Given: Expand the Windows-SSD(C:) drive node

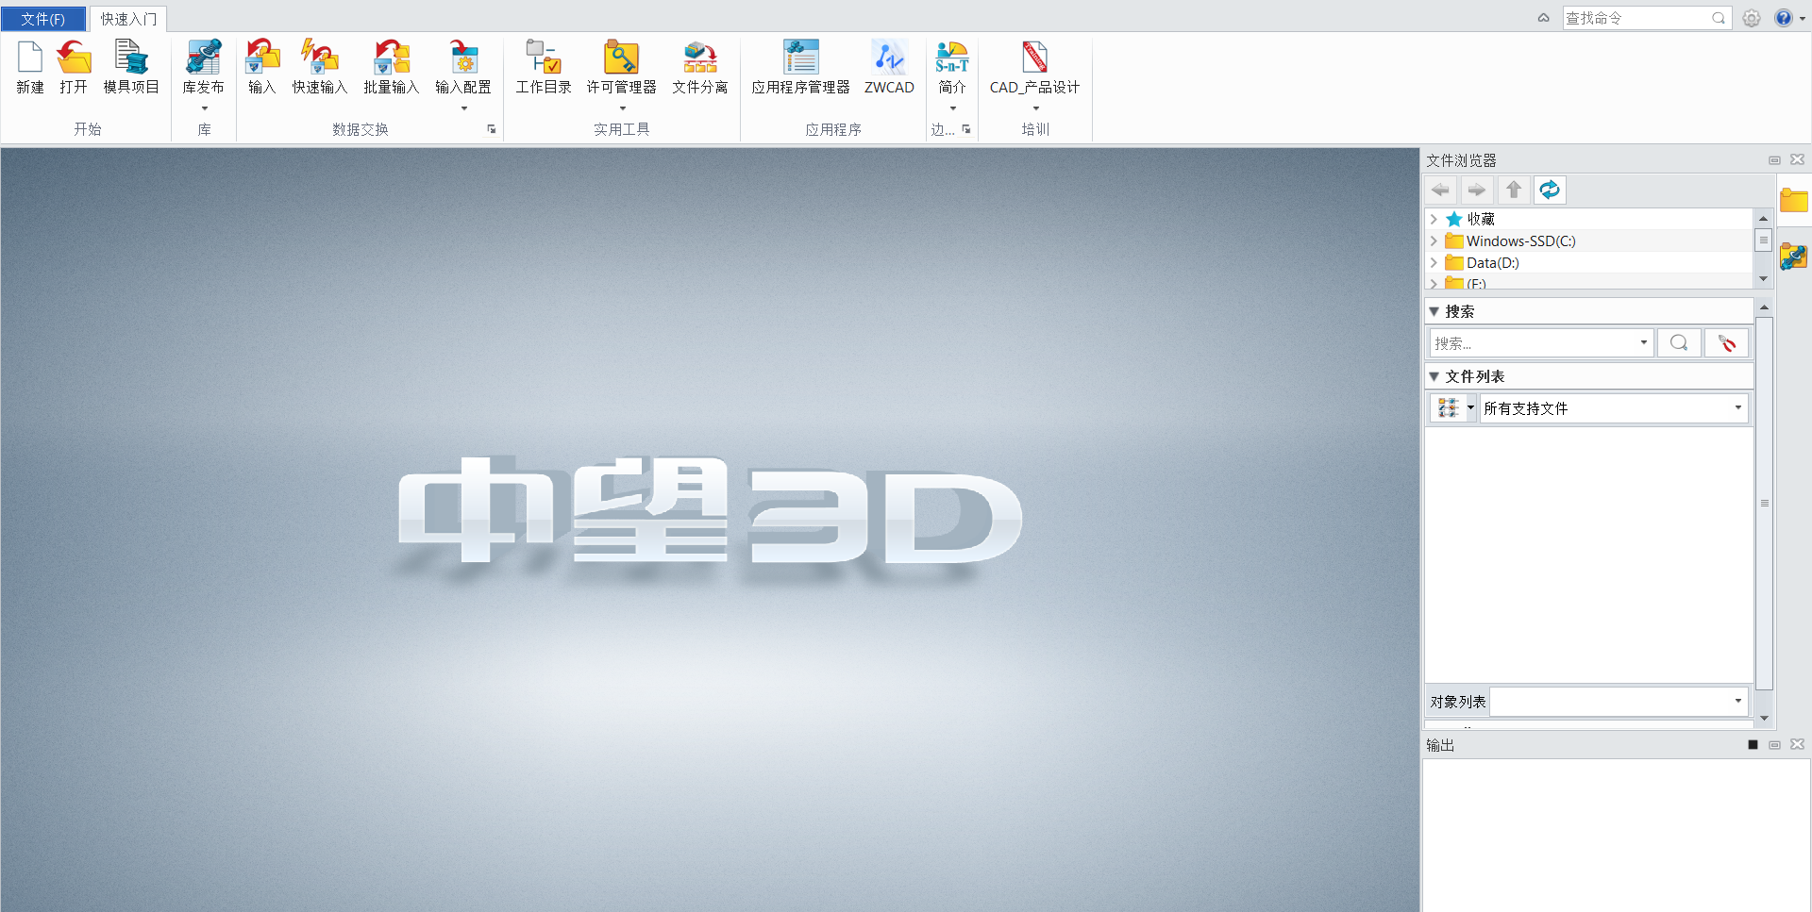Looking at the screenshot, I should 1434,240.
